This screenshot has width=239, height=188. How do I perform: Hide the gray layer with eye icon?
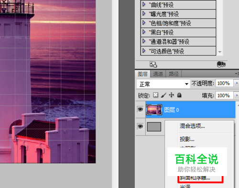(x=140, y=126)
